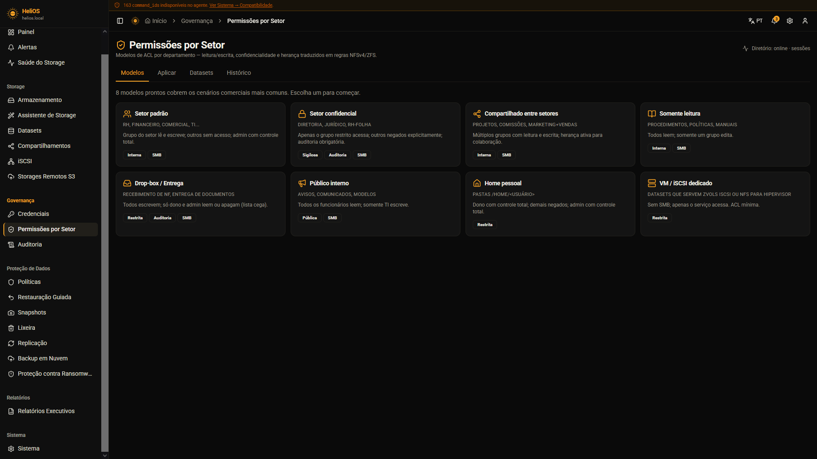This screenshot has height=459, width=817.
Task: Go to Governança breadcrumb link
Action: tap(197, 21)
